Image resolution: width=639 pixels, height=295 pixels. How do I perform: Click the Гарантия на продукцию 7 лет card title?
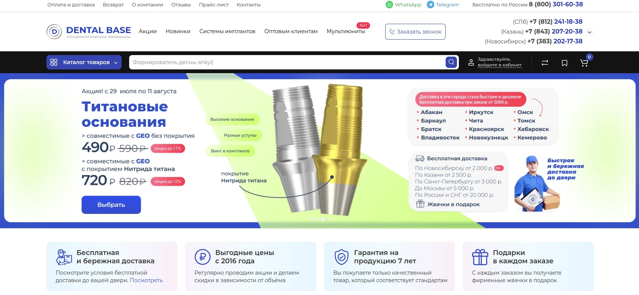coord(385,257)
